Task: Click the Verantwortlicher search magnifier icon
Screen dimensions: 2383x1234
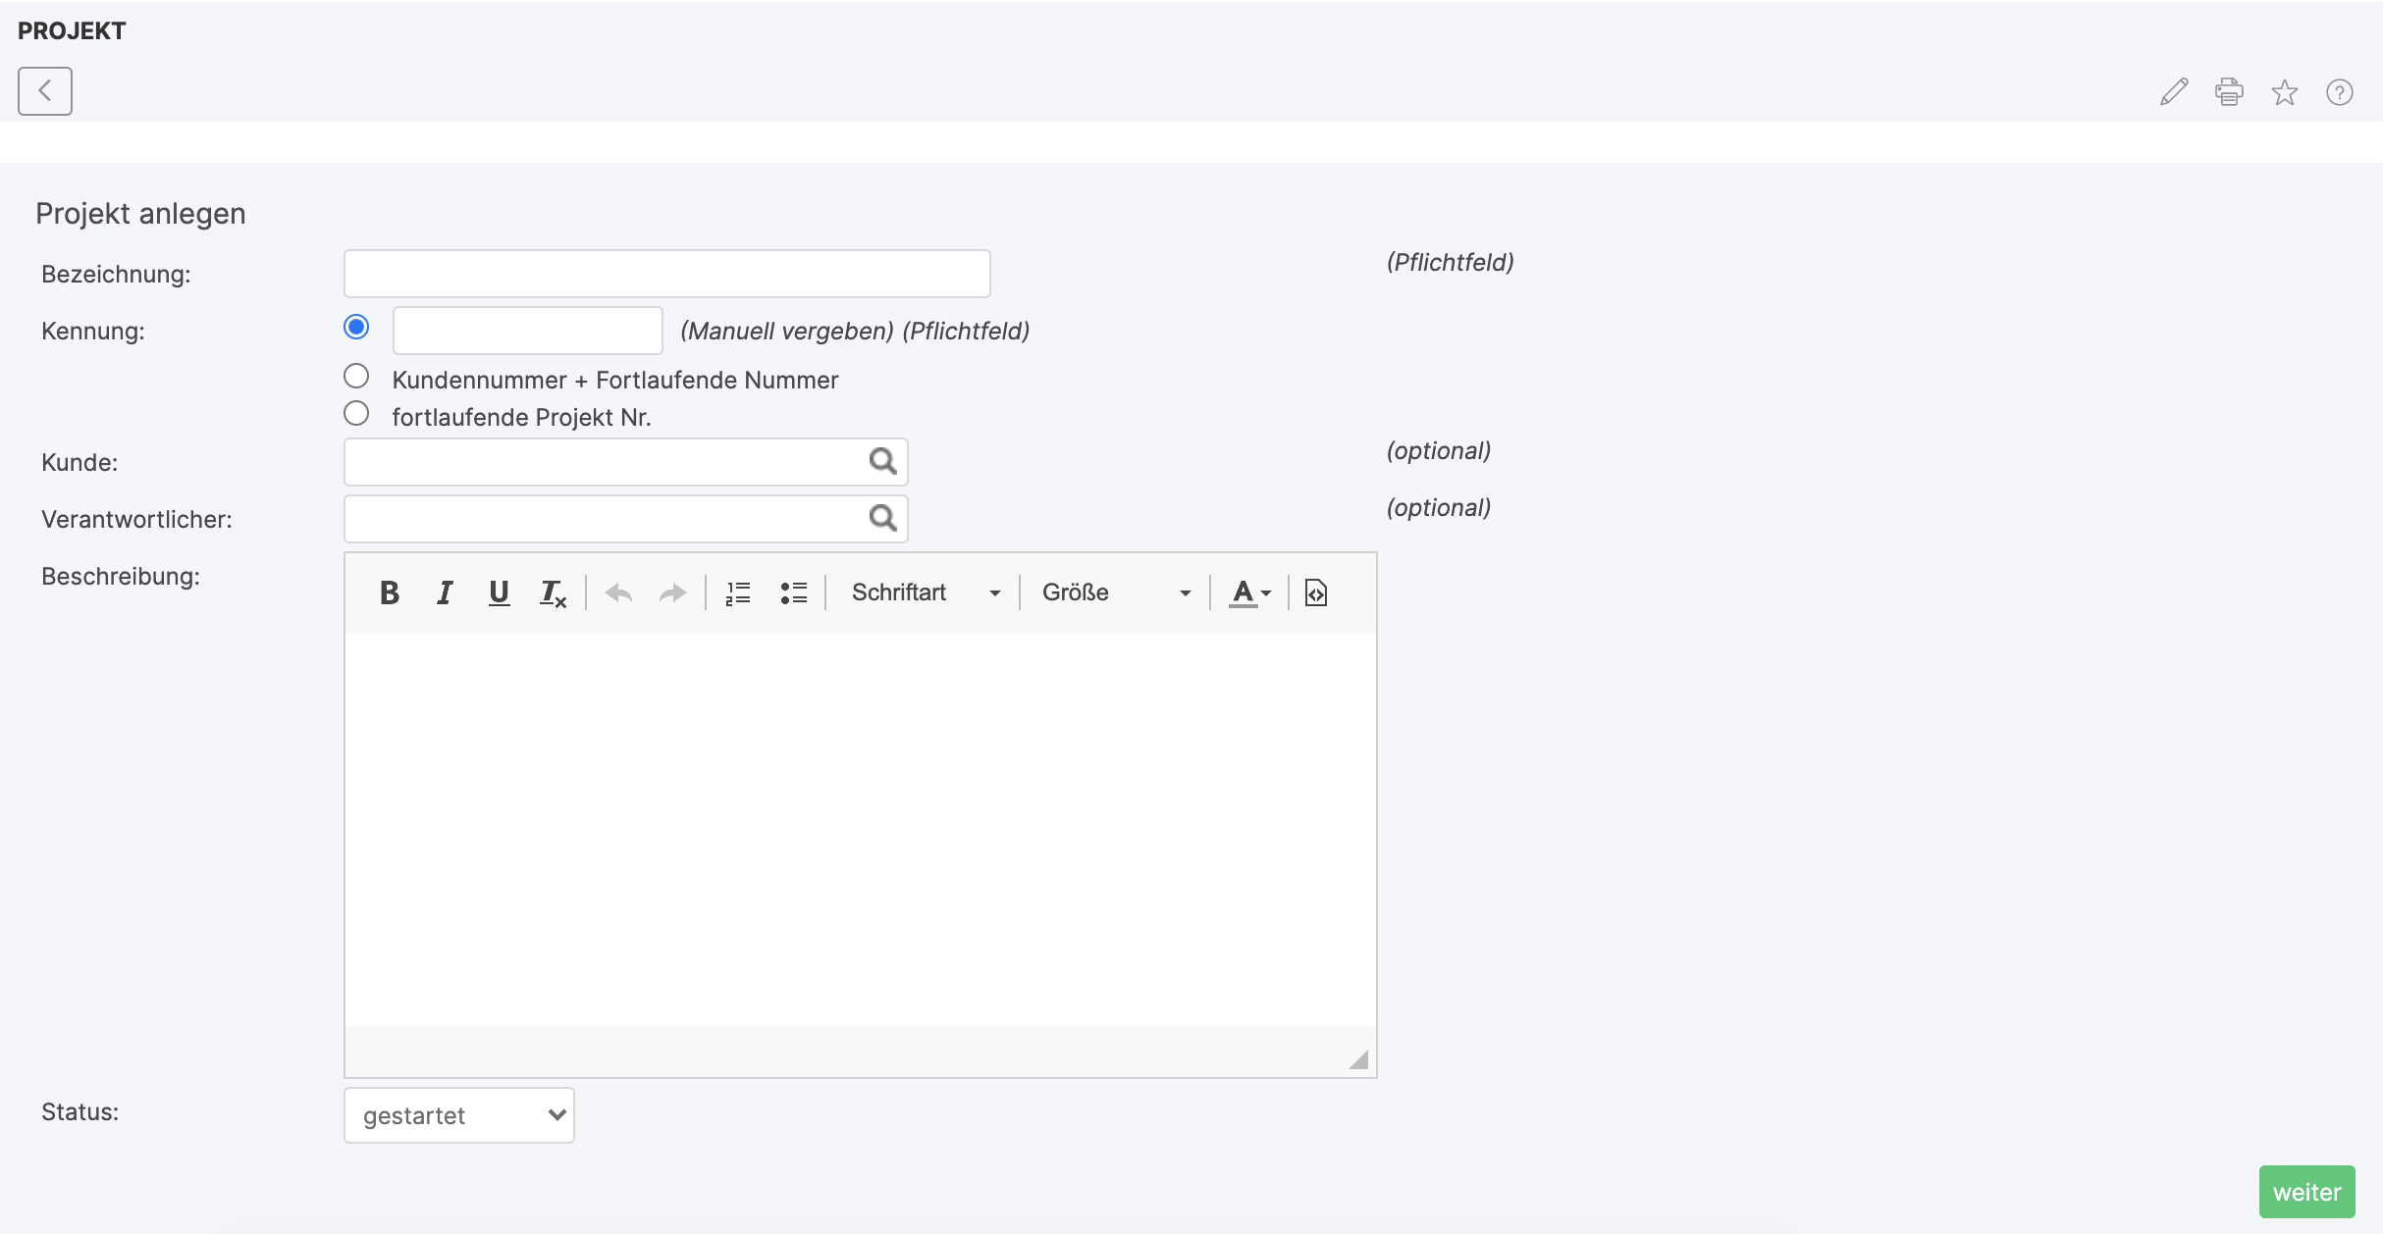Action: click(882, 518)
